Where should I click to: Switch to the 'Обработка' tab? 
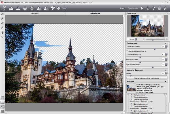95,13
